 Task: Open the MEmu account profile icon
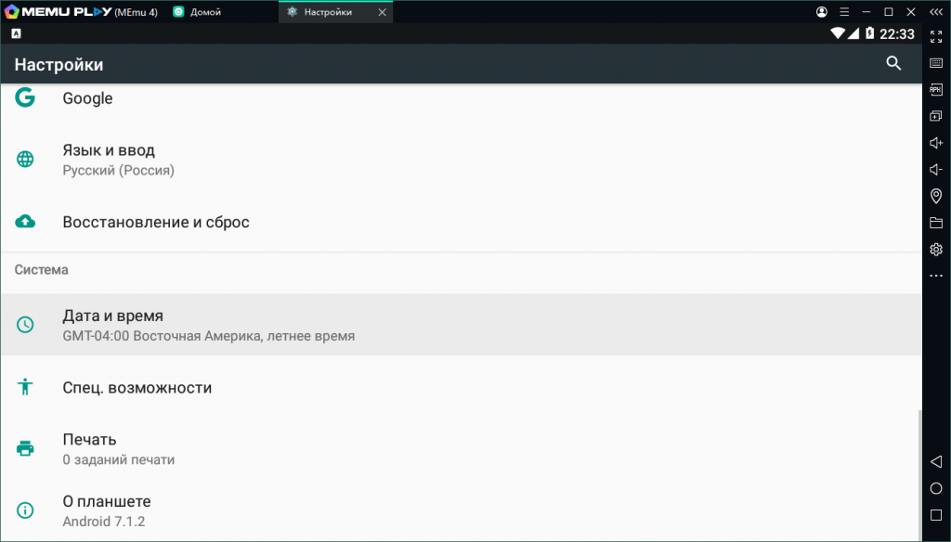(822, 12)
